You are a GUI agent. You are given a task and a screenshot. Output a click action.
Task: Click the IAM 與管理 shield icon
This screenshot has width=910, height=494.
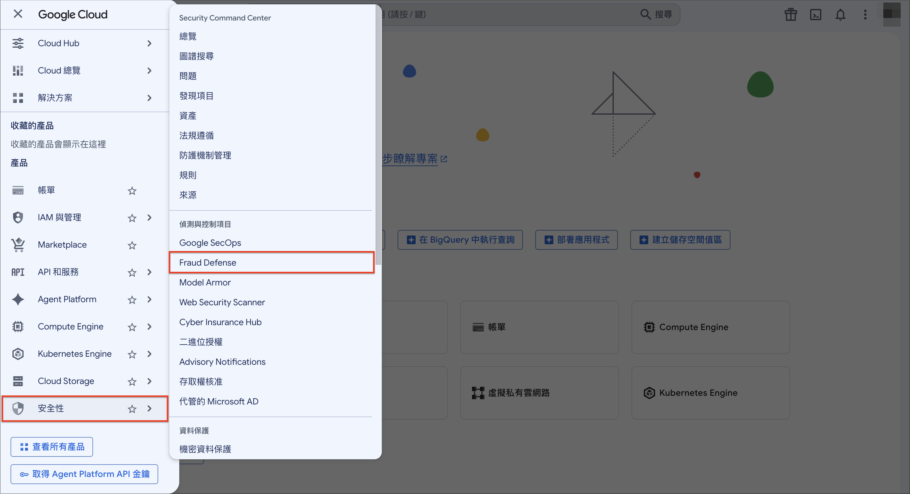pos(18,218)
